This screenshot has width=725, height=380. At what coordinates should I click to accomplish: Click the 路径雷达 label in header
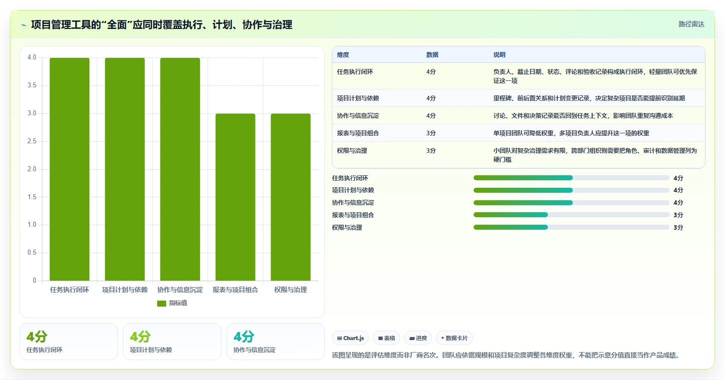[x=692, y=24]
